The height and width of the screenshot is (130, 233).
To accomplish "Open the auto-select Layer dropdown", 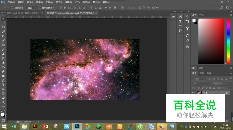I will [x=31, y=8].
